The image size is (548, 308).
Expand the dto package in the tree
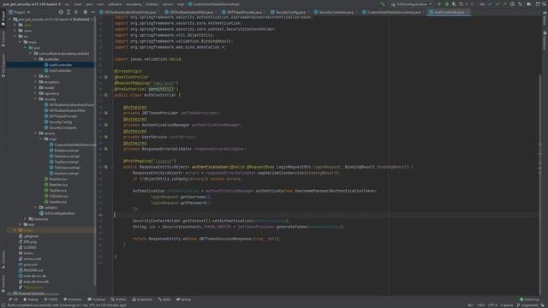[36, 76]
